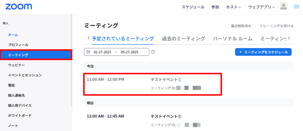Switch to パーソナル ルーム tab
The width and height of the screenshot is (303, 131).
233,39
